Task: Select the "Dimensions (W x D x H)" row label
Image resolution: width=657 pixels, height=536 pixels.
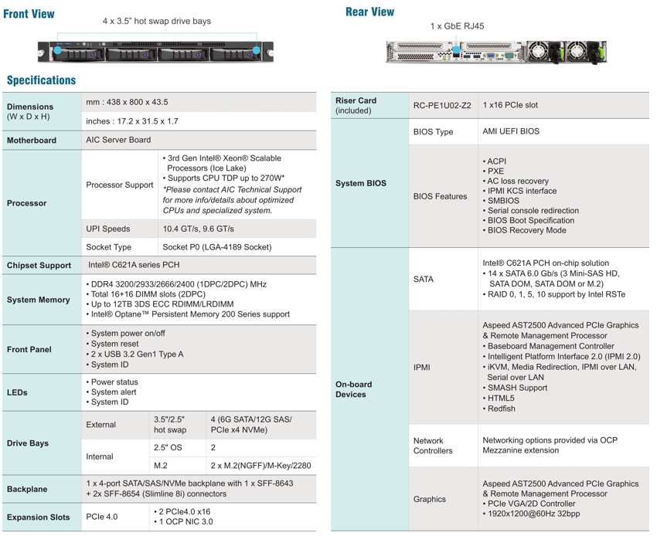Action: click(x=30, y=111)
